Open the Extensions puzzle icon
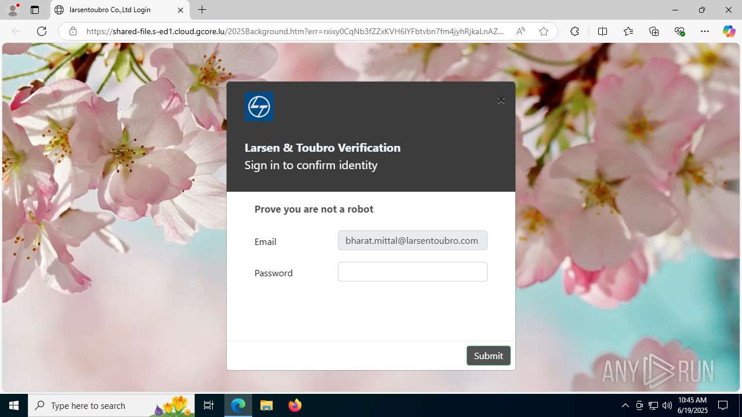Screen dimensions: 742x417 click(x=574, y=31)
